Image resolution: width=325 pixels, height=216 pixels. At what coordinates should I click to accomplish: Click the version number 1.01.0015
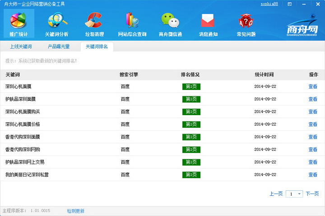click(x=40, y=211)
